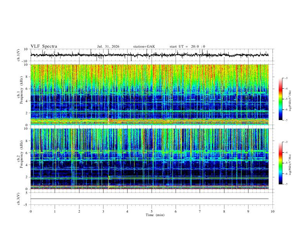Click the "ch.3(V)" axis label
Screen dimensions: 307x237
pos(19,199)
